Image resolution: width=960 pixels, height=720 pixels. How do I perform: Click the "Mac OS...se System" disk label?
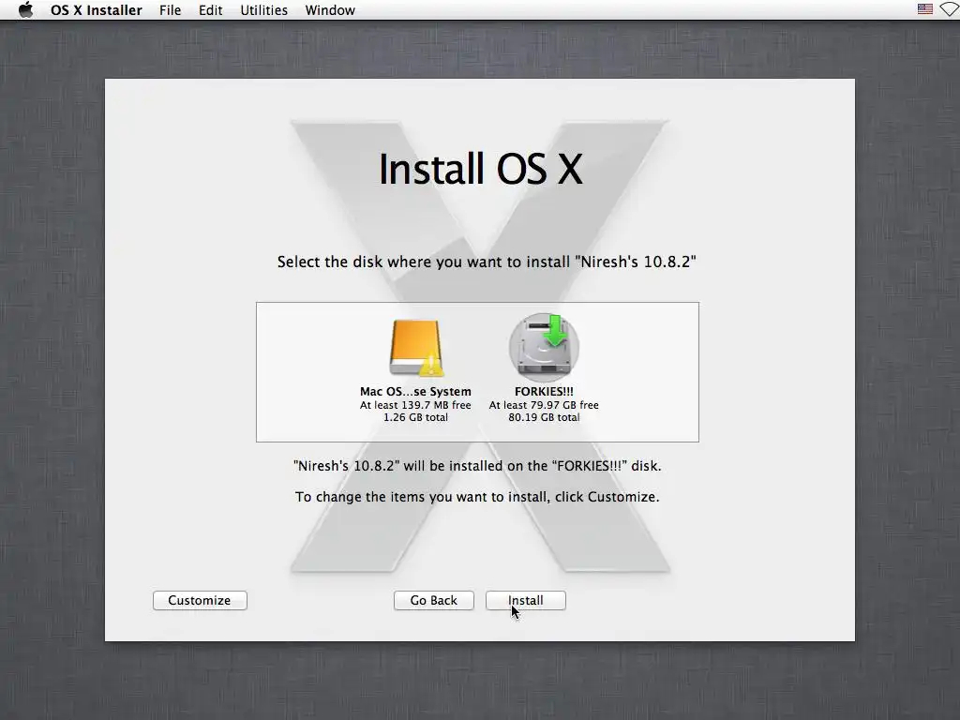pos(415,391)
